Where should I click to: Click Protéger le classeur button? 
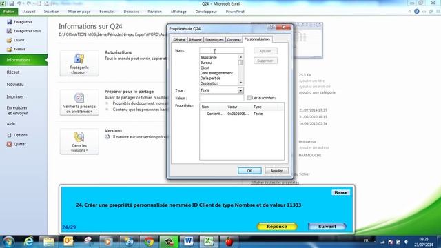tap(79, 63)
